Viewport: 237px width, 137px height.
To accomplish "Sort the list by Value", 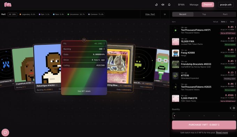I will tap(215, 22).
